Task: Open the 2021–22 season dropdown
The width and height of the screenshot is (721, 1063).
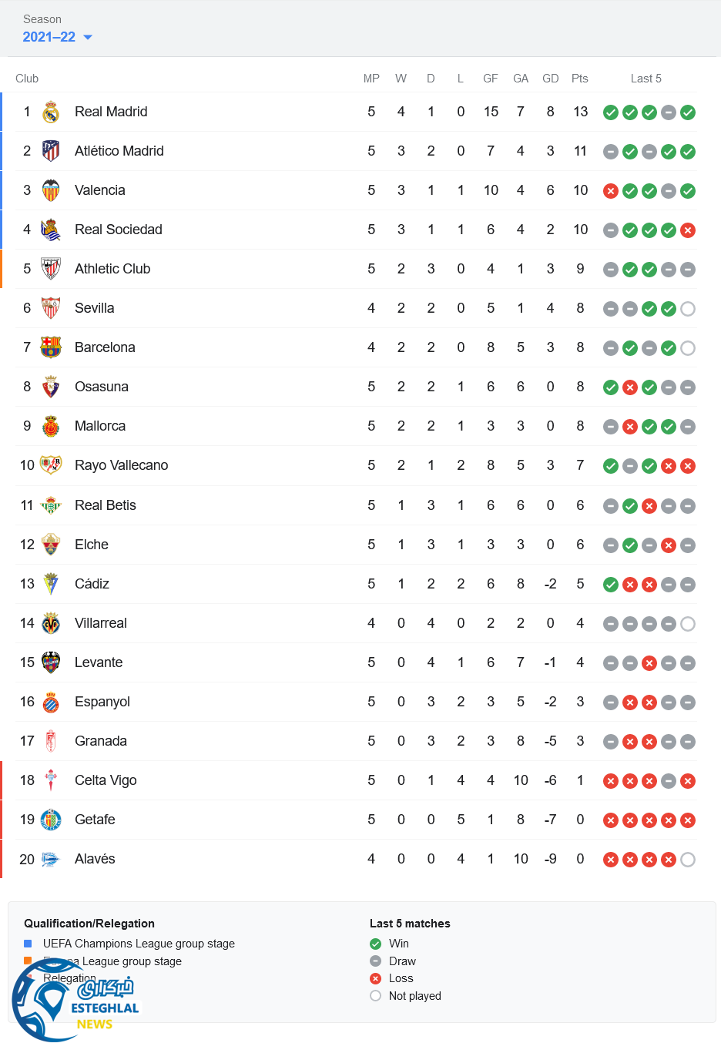Action: pos(57,37)
